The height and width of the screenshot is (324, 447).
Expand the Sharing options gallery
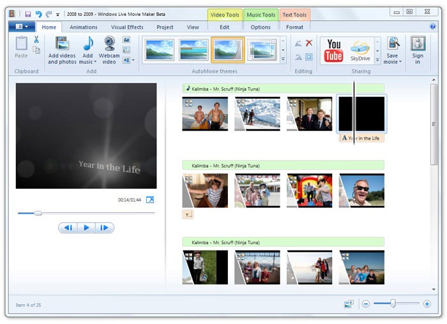tap(377, 60)
